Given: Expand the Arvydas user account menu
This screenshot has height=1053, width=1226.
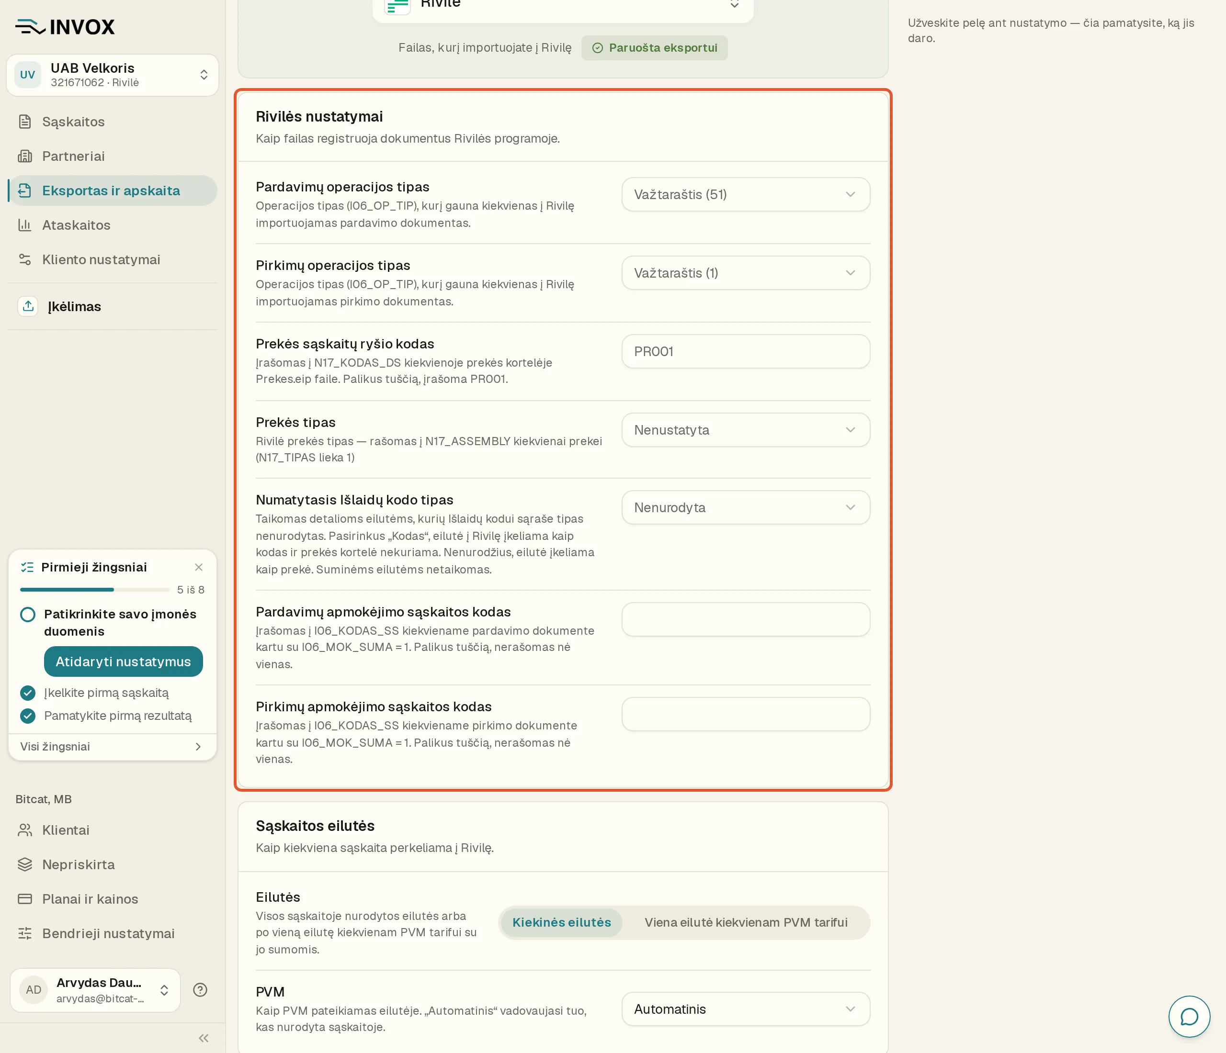Looking at the screenshot, I should pyautogui.click(x=95, y=990).
